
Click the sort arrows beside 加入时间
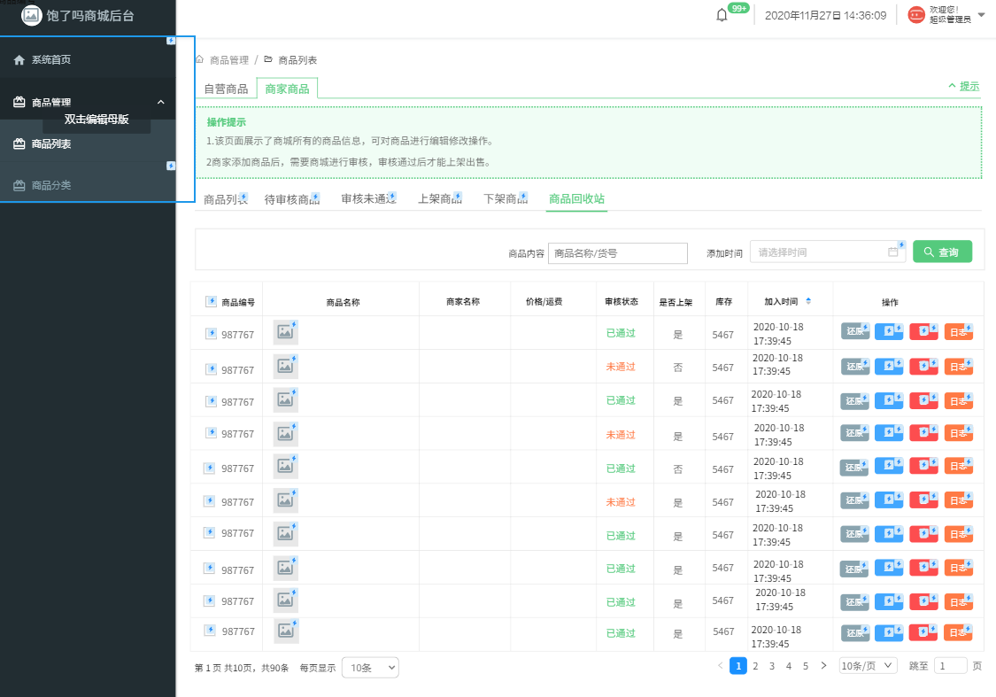tap(808, 301)
